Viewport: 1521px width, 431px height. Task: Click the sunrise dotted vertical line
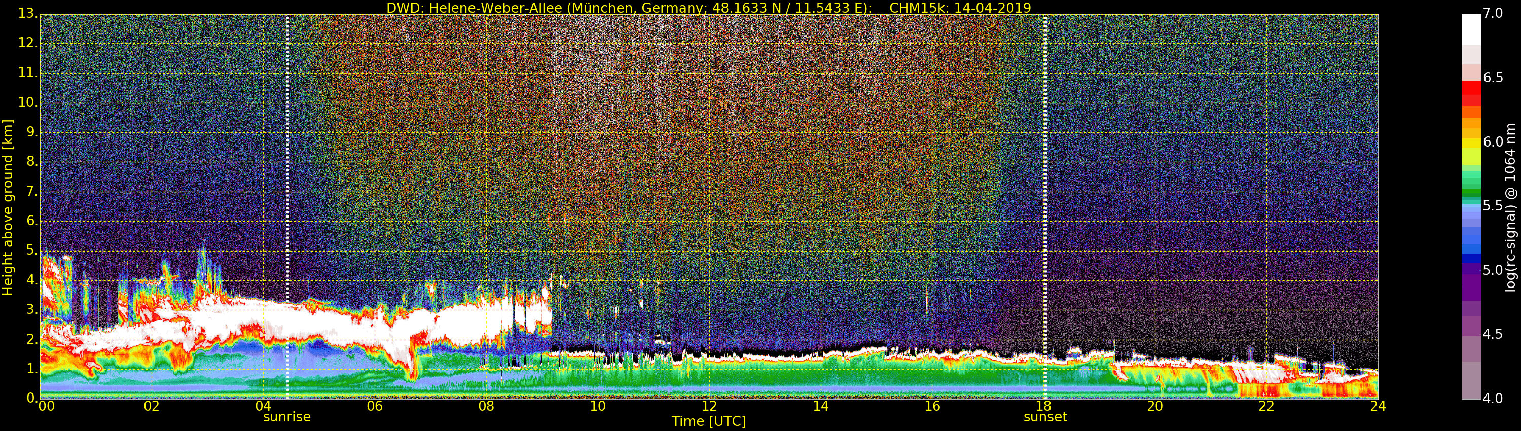287,207
